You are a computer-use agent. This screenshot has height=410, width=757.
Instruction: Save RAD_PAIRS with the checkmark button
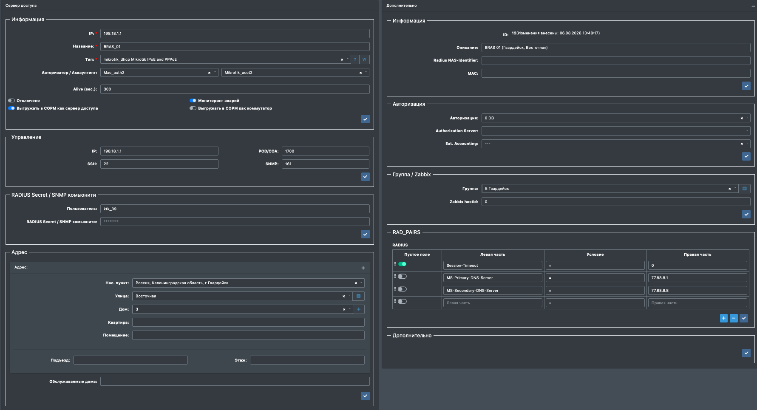click(x=744, y=318)
